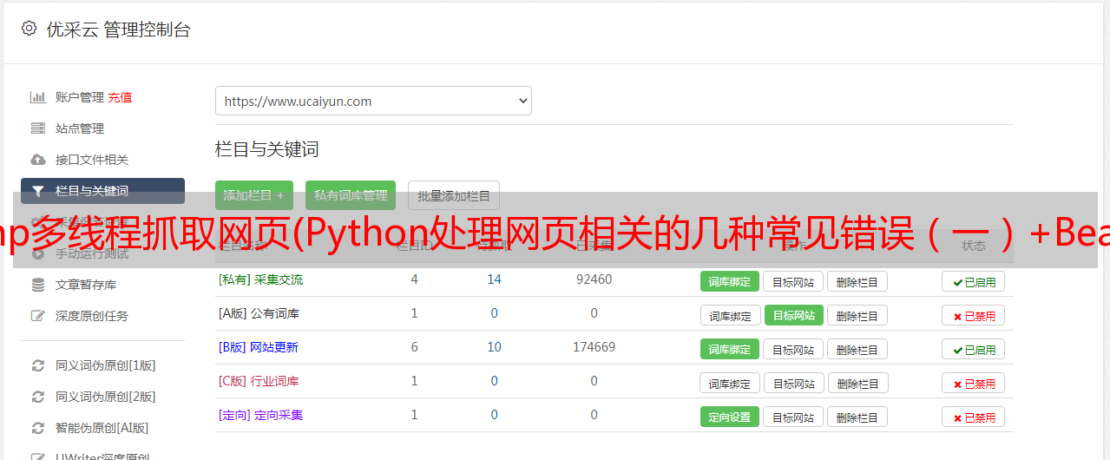Click the cloud upload icon for 接口文件相关
This screenshot has width=1110, height=460.
pos(37,160)
